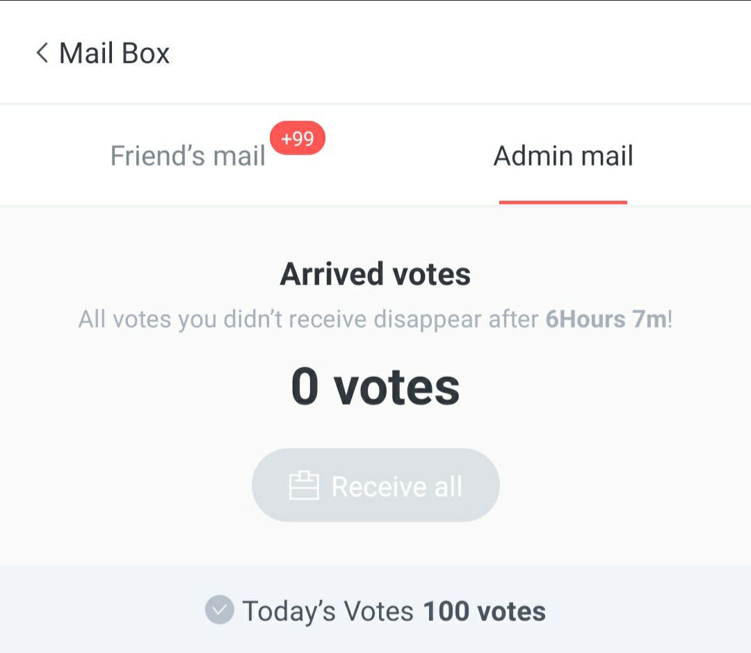Screen dimensions: 751x653
Task: Tap the Arrived votes heading
Action: click(375, 274)
